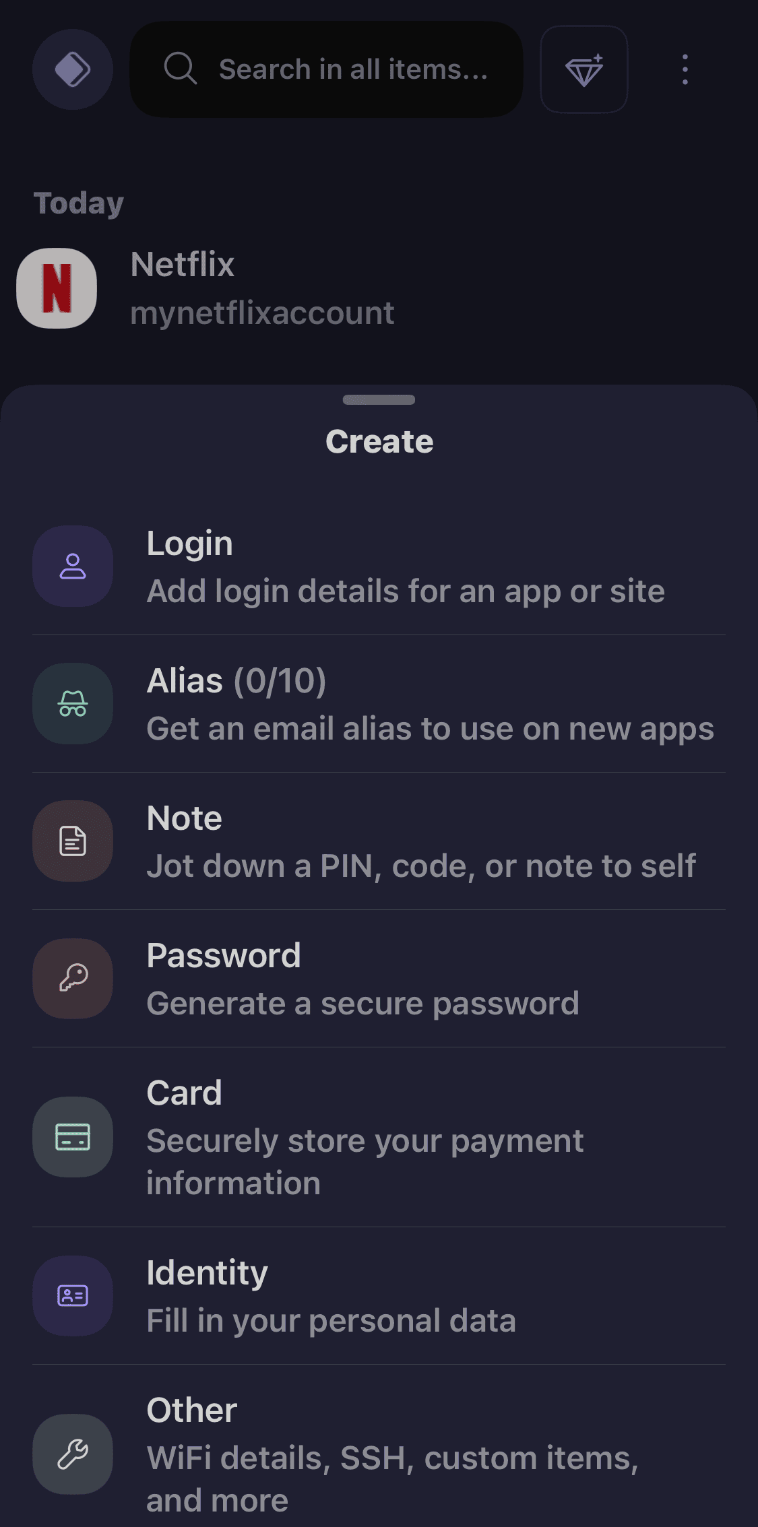The width and height of the screenshot is (758, 1527).
Task: Tap the Password key icon
Action: pyautogui.click(x=73, y=978)
